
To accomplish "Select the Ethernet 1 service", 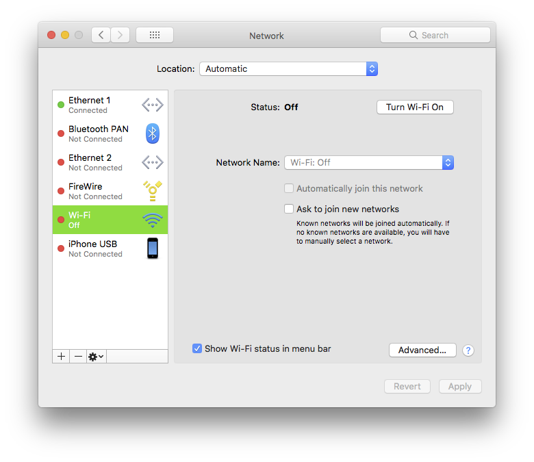I will point(110,105).
